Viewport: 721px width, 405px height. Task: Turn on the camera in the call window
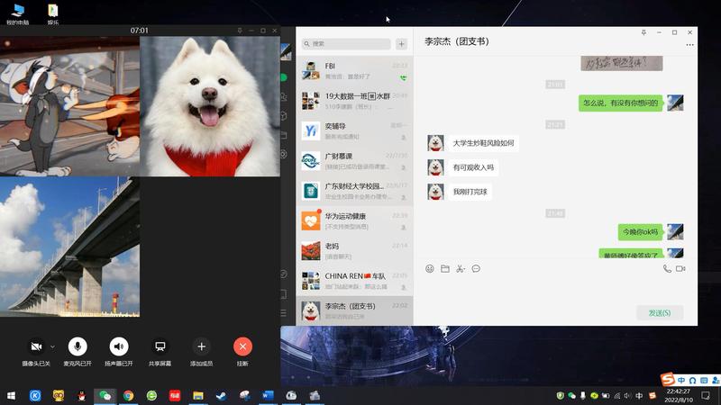pyautogui.click(x=36, y=346)
